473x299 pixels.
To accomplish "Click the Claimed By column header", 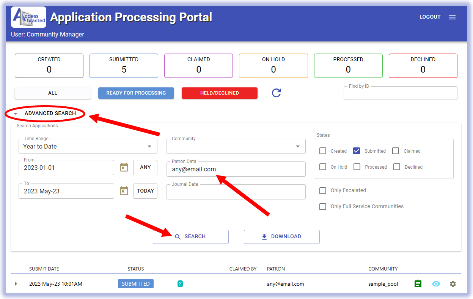I will coord(243,269).
